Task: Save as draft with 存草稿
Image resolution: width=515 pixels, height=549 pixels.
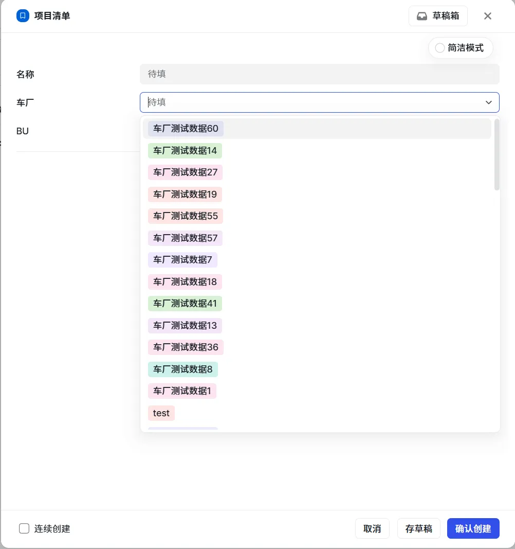Action: coord(419,528)
